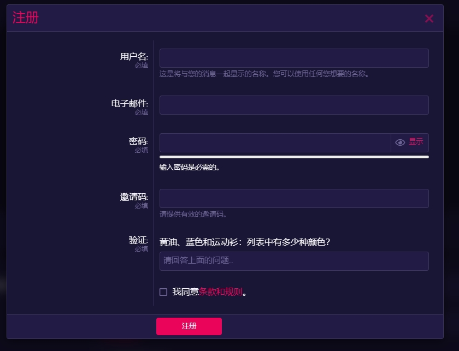
Task: Toggle password visibility via the 显示 text
Action: (416, 142)
